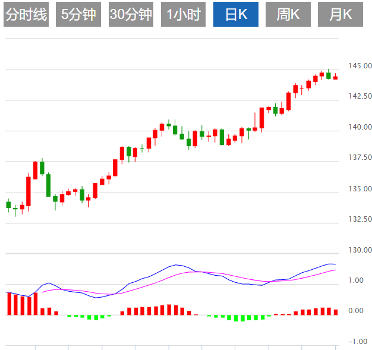The width and height of the screenshot is (372, 350).
Task: Click the 145.00 price axis label
Action: click(361, 65)
